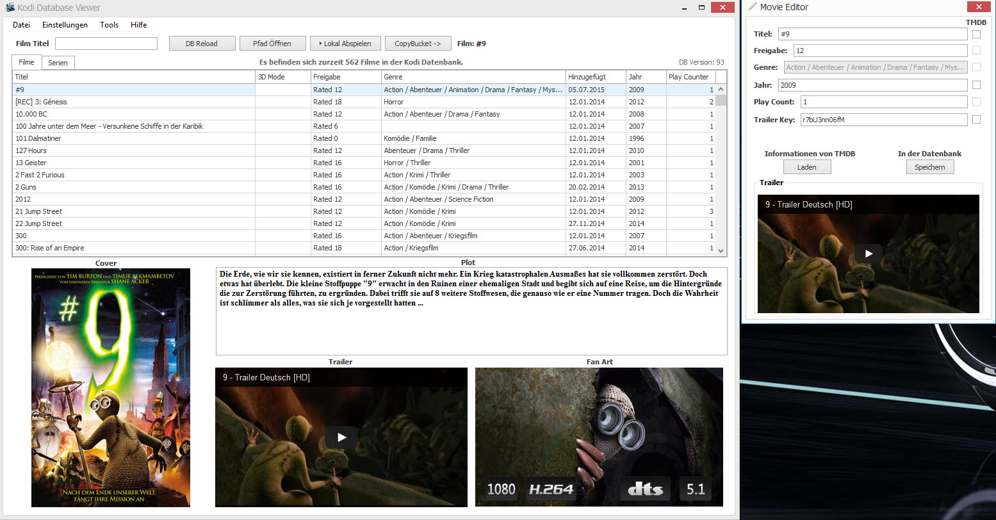Select the row '2 Guns'
996x520 pixels.
point(364,187)
